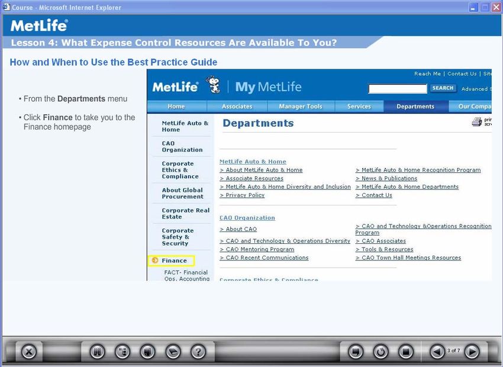Viewport: 503px width, 367px height.
Task: Click the round X exit course button
Action: [29, 352]
